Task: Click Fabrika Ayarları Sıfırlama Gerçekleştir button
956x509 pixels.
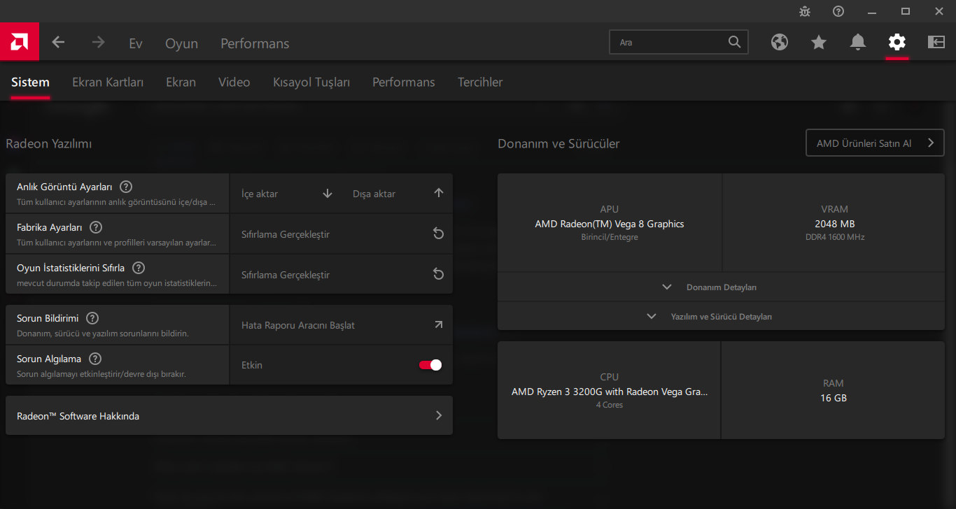Action: (x=342, y=234)
